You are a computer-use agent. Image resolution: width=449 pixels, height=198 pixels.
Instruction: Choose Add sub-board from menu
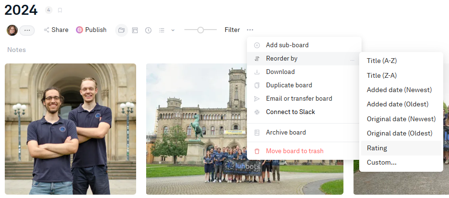(x=287, y=45)
